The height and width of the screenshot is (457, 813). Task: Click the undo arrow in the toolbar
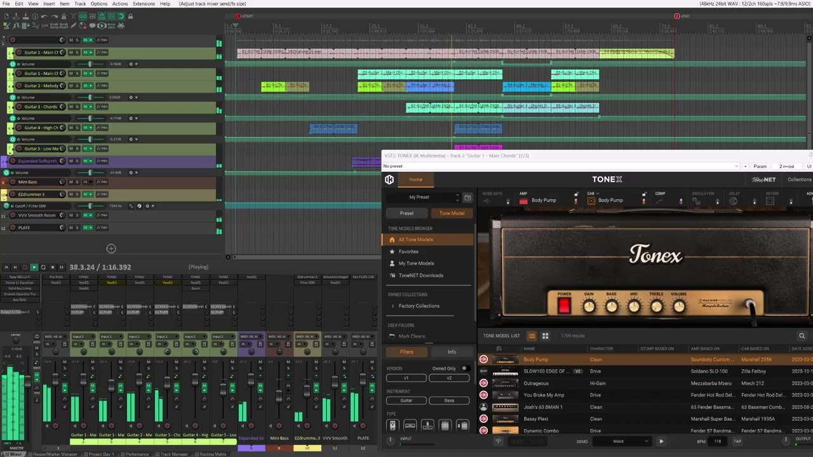coord(44,17)
